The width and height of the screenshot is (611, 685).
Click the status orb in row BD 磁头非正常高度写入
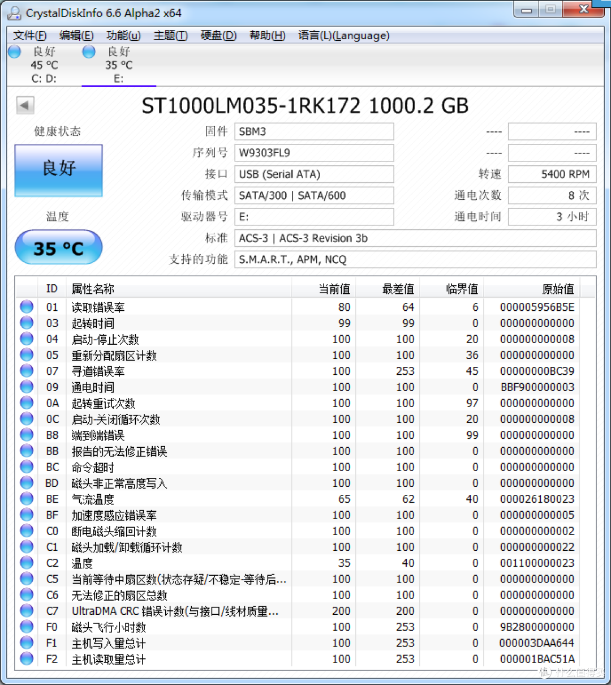tap(27, 483)
